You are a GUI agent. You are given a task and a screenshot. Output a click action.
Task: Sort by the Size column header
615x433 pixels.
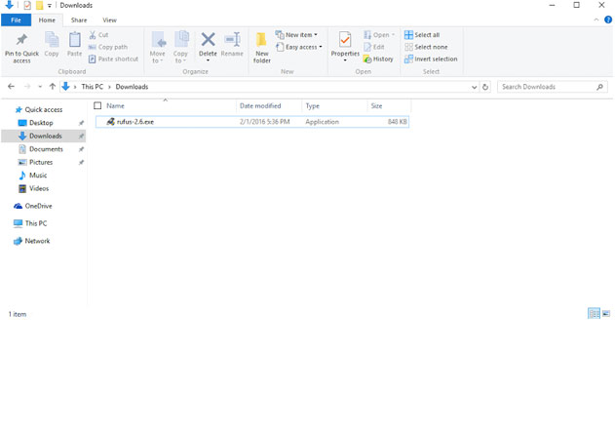(376, 106)
